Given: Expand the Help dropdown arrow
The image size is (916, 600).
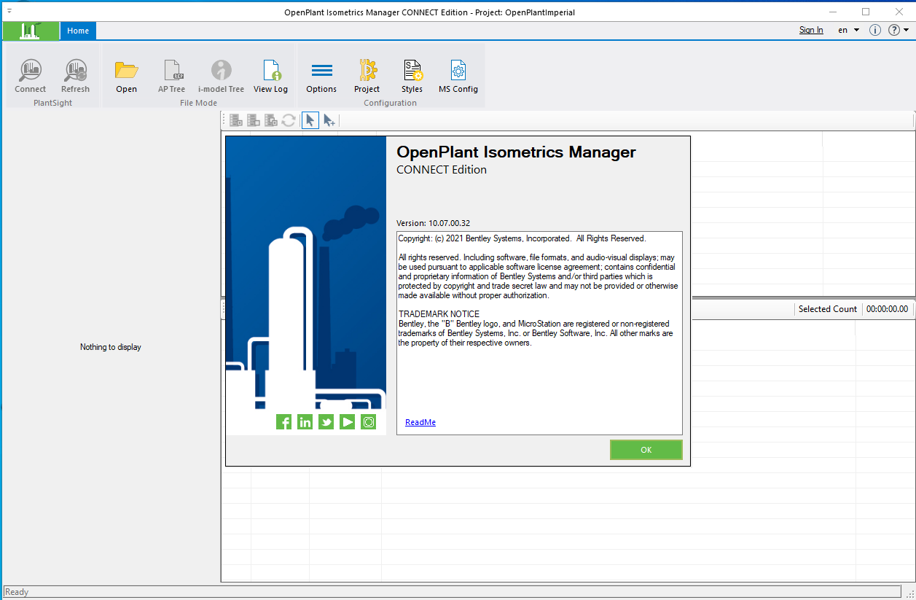Looking at the screenshot, I should click(x=906, y=30).
